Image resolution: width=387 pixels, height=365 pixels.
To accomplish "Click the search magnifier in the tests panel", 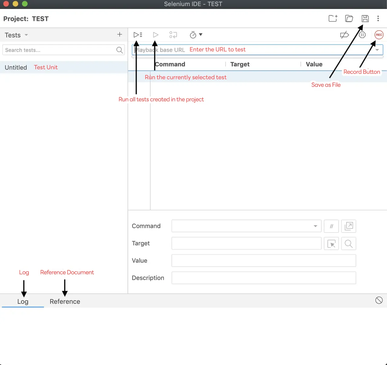I will (x=120, y=50).
